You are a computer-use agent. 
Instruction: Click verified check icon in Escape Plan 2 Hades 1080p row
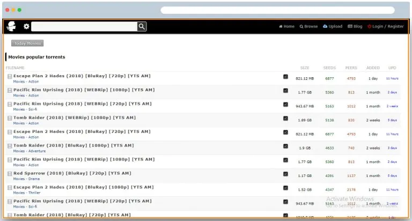[x=285, y=188]
